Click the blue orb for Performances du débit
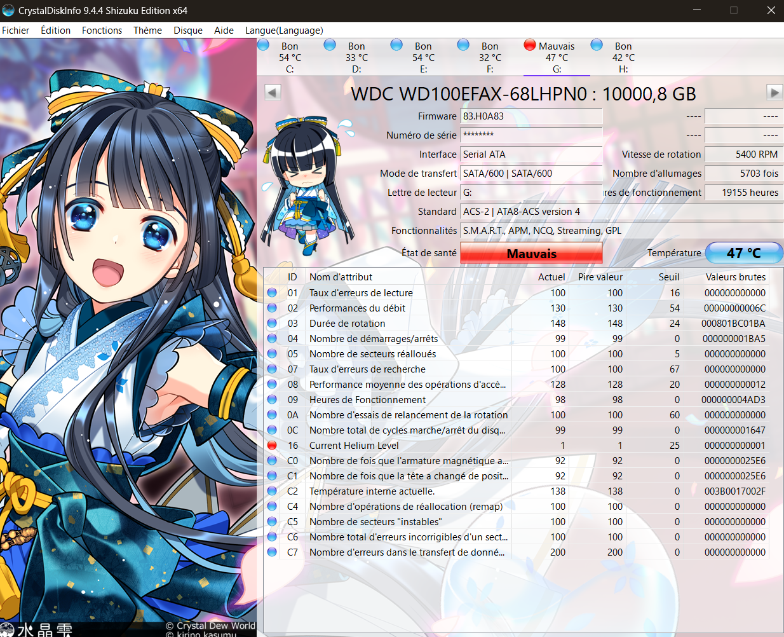Screen dimensions: 784x637 pos(272,308)
